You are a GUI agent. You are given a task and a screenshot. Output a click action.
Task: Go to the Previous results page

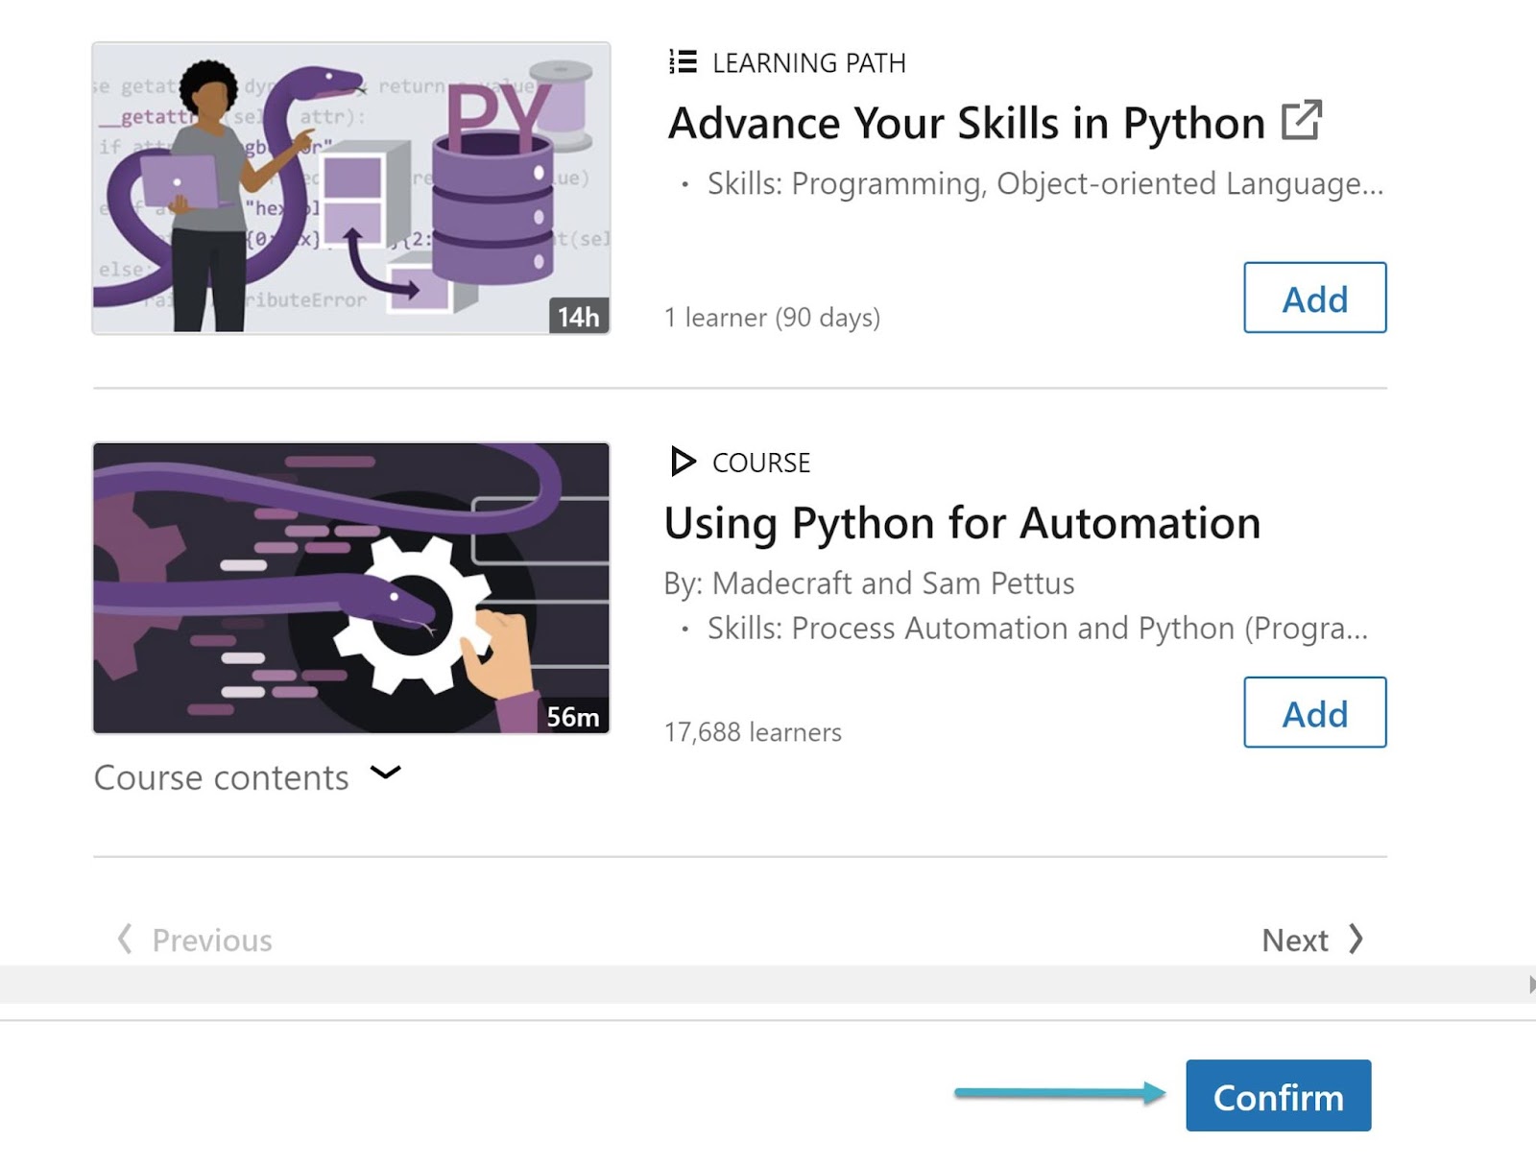point(211,940)
